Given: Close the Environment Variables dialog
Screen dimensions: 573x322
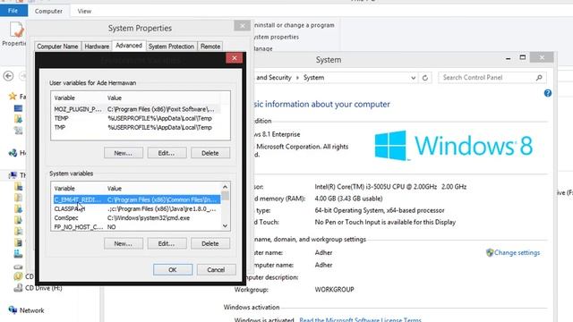Looking at the screenshot, I should pyautogui.click(x=235, y=58).
